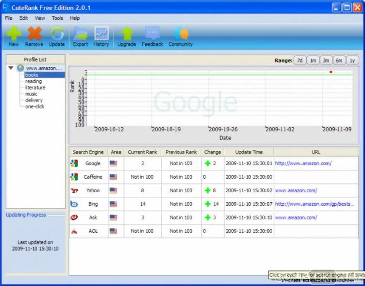Sort by Update Time column header

point(249,152)
